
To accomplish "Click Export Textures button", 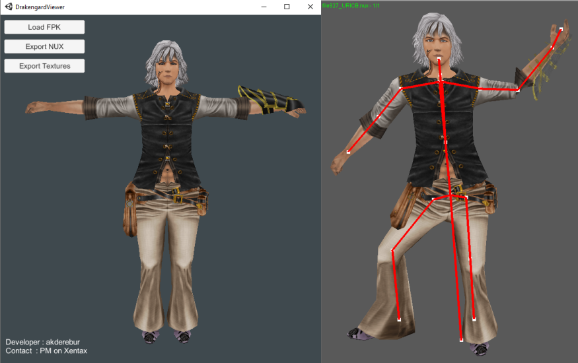I will pos(44,66).
